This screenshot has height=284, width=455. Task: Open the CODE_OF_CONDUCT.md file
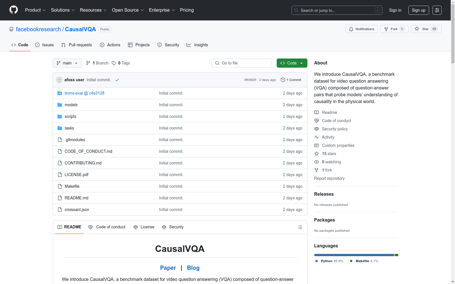point(88,151)
